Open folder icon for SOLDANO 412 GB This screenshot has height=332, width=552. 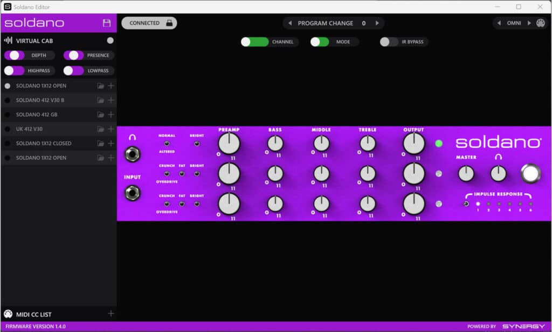(101, 115)
